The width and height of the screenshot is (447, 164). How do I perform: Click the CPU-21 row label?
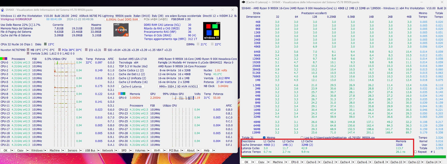point(5,145)
